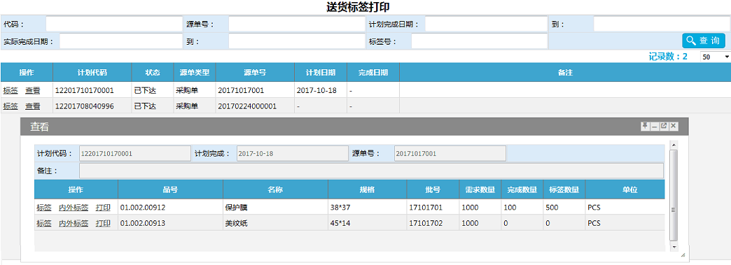Focus the 实际完成日期 end date field
The width and height of the screenshot is (731, 265).
click(296, 41)
